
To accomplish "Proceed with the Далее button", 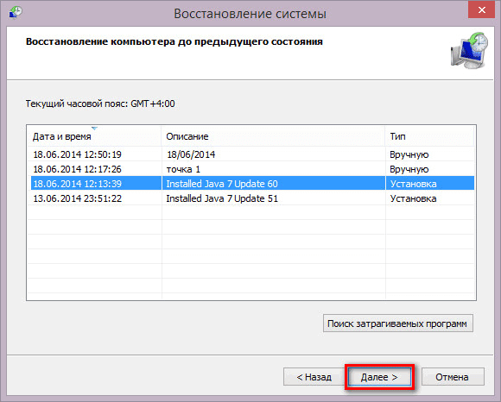I will [x=379, y=377].
